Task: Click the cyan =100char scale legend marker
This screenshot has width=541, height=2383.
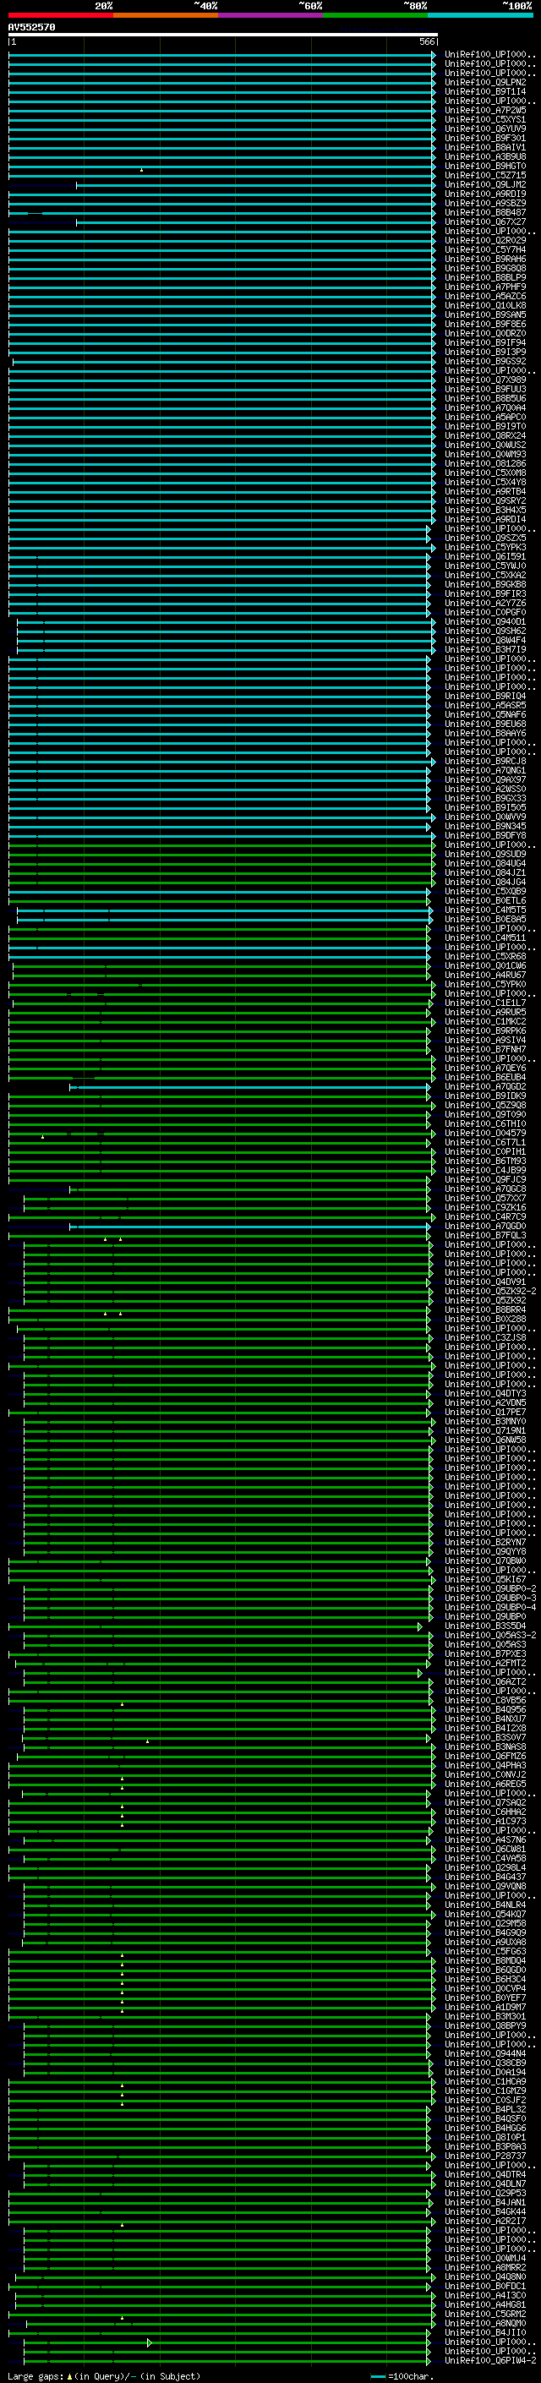Action: [377, 2376]
